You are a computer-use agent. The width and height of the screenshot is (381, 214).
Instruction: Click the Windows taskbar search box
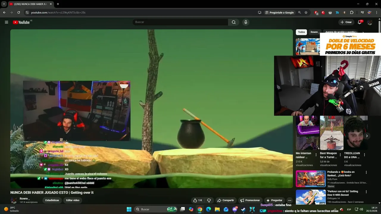click(x=156, y=209)
